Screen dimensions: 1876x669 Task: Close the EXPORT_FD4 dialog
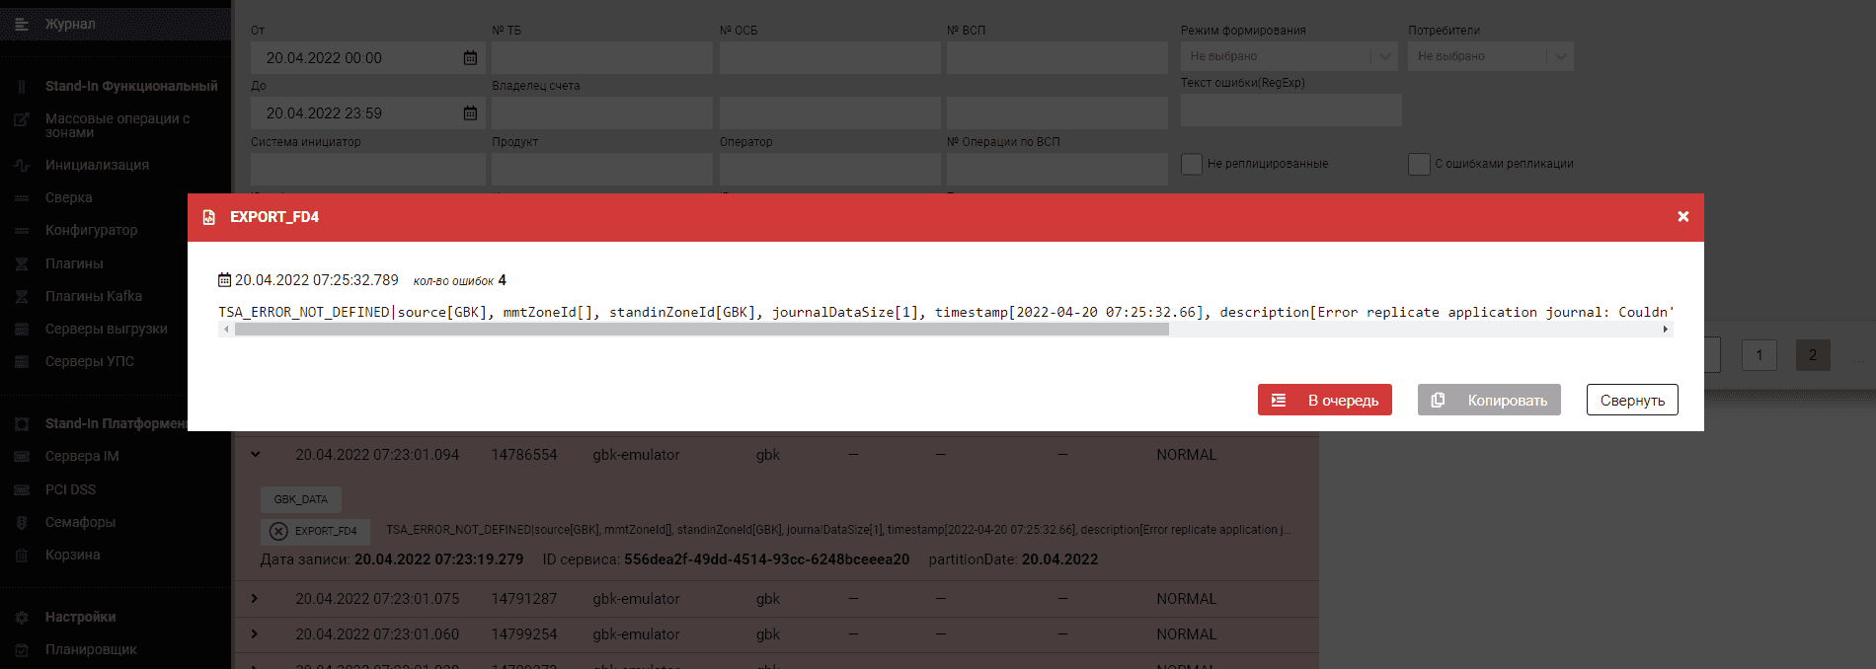click(1682, 217)
